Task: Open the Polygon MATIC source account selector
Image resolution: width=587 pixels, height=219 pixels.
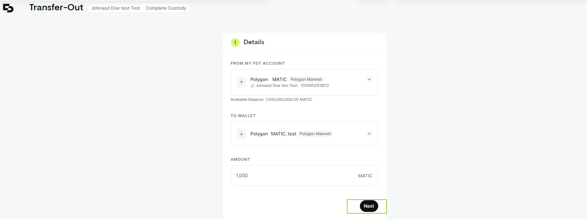Action: 304,82
